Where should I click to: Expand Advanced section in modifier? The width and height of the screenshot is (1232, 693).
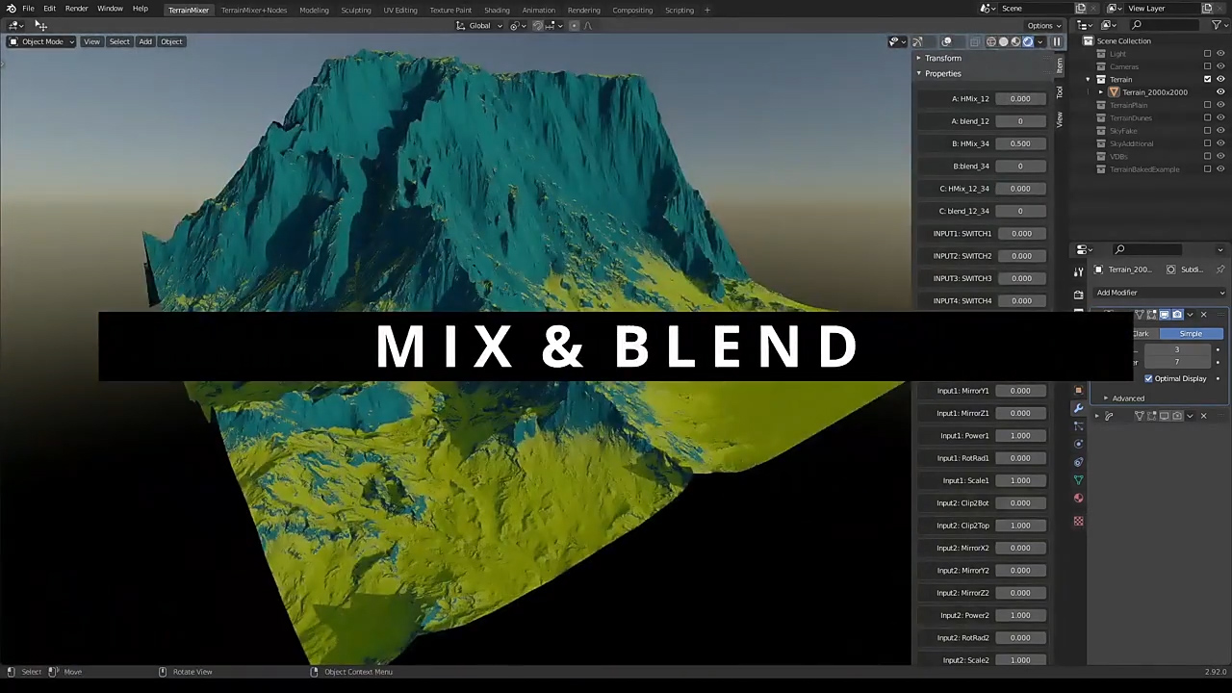[x=1128, y=398]
